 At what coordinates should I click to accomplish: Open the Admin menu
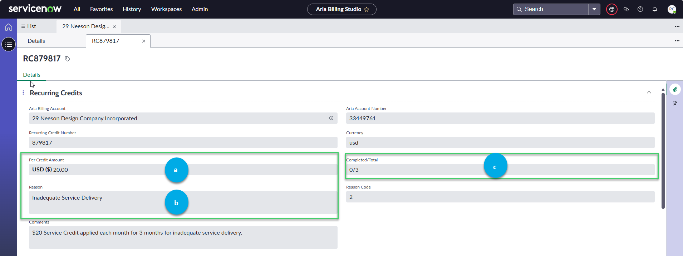pyautogui.click(x=200, y=9)
